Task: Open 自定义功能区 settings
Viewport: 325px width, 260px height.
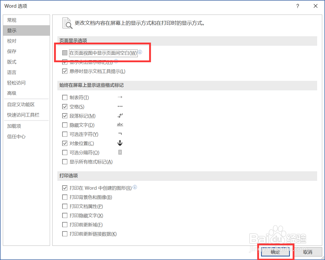Action: pos(26,105)
